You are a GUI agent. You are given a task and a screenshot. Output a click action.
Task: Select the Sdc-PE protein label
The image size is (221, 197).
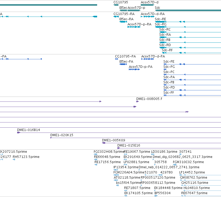(169, 62)
